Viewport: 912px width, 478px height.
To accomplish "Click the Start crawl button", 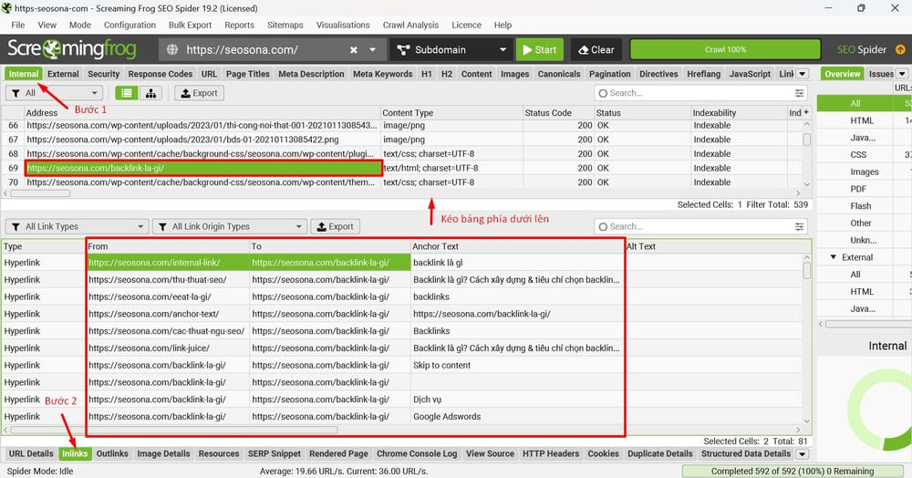I will (540, 50).
